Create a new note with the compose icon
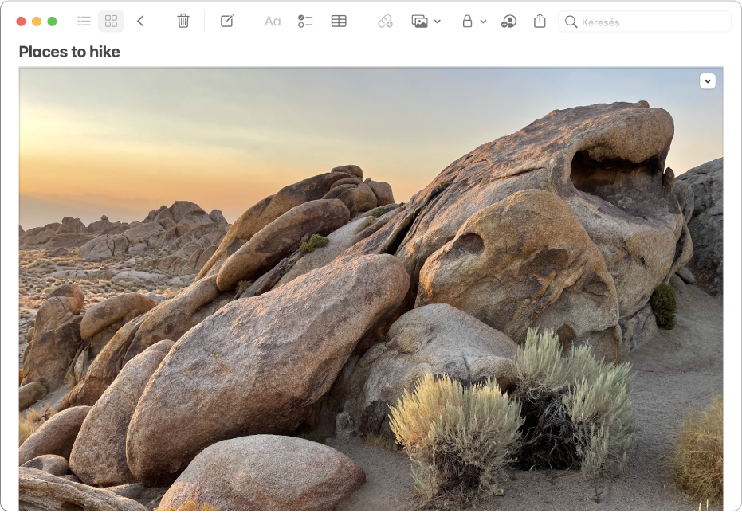742x513 pixels. click(227, 22)
